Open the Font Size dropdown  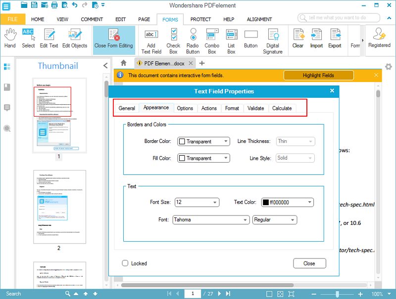[197, 202]
